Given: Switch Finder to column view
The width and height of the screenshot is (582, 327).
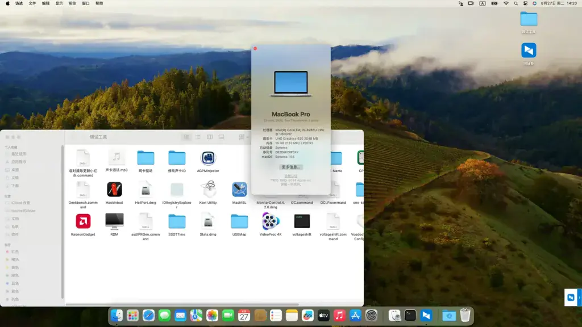Looking at the screenshot, I should click(210, 137).
